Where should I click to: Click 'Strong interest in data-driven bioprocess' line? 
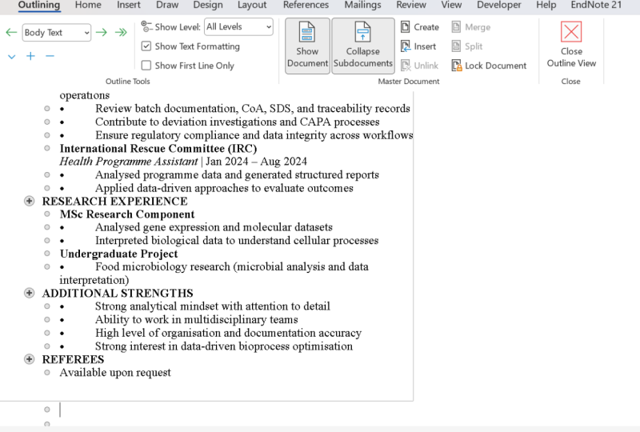click(x=224, y=346)
